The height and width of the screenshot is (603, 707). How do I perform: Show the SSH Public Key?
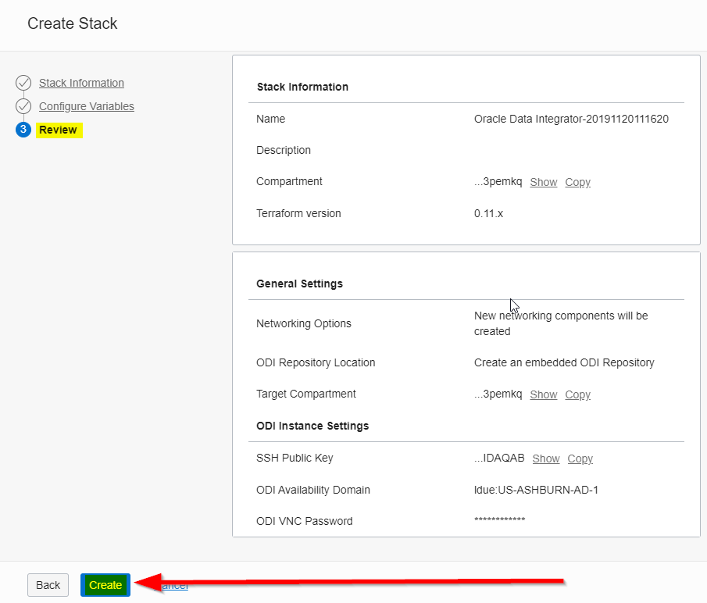(x=545, y=458)
